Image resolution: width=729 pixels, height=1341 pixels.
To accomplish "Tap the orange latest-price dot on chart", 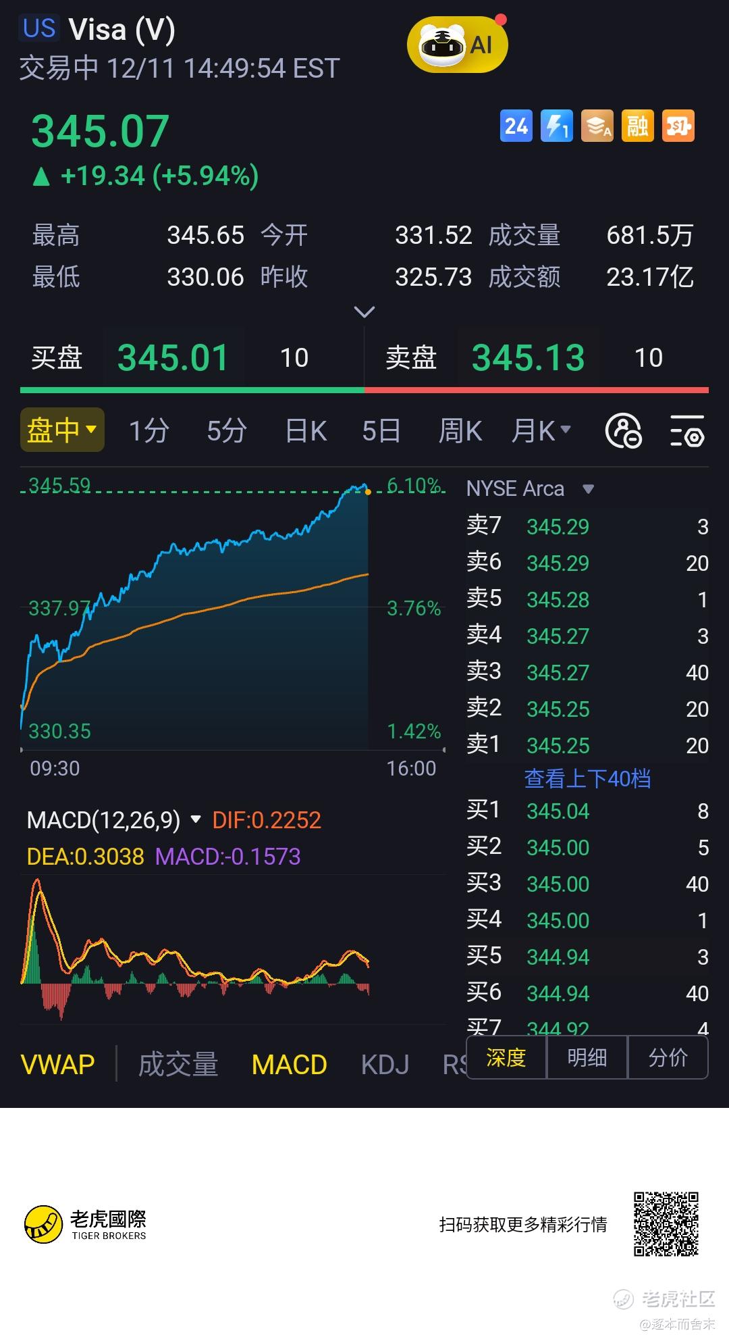I will click(368, 492).
